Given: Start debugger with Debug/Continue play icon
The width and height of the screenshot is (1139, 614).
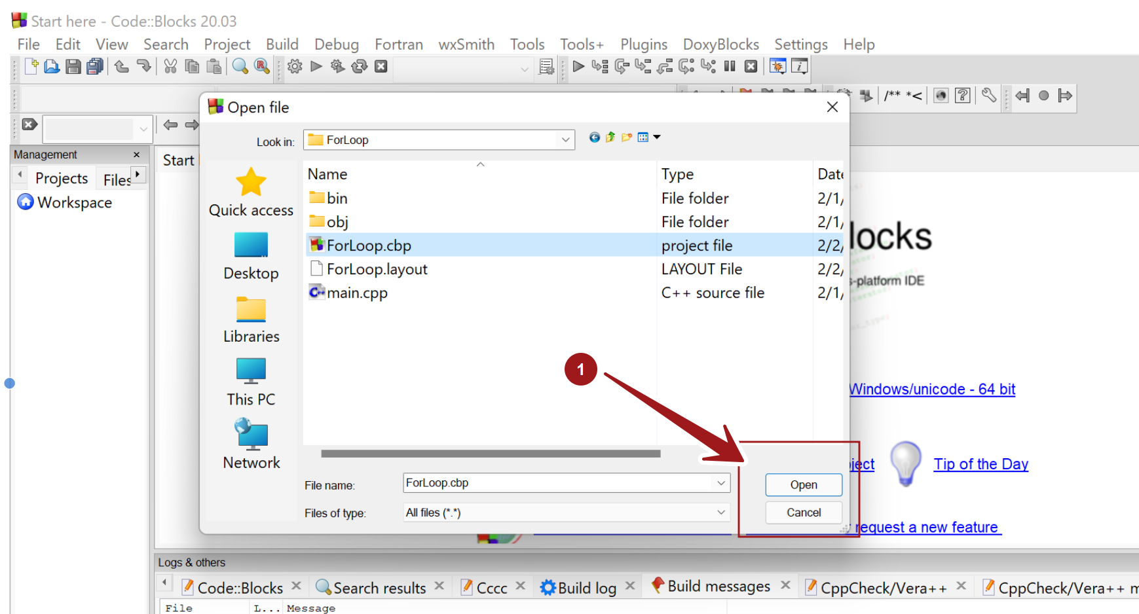Looking at the screenshot, I should tap(578, 67).
